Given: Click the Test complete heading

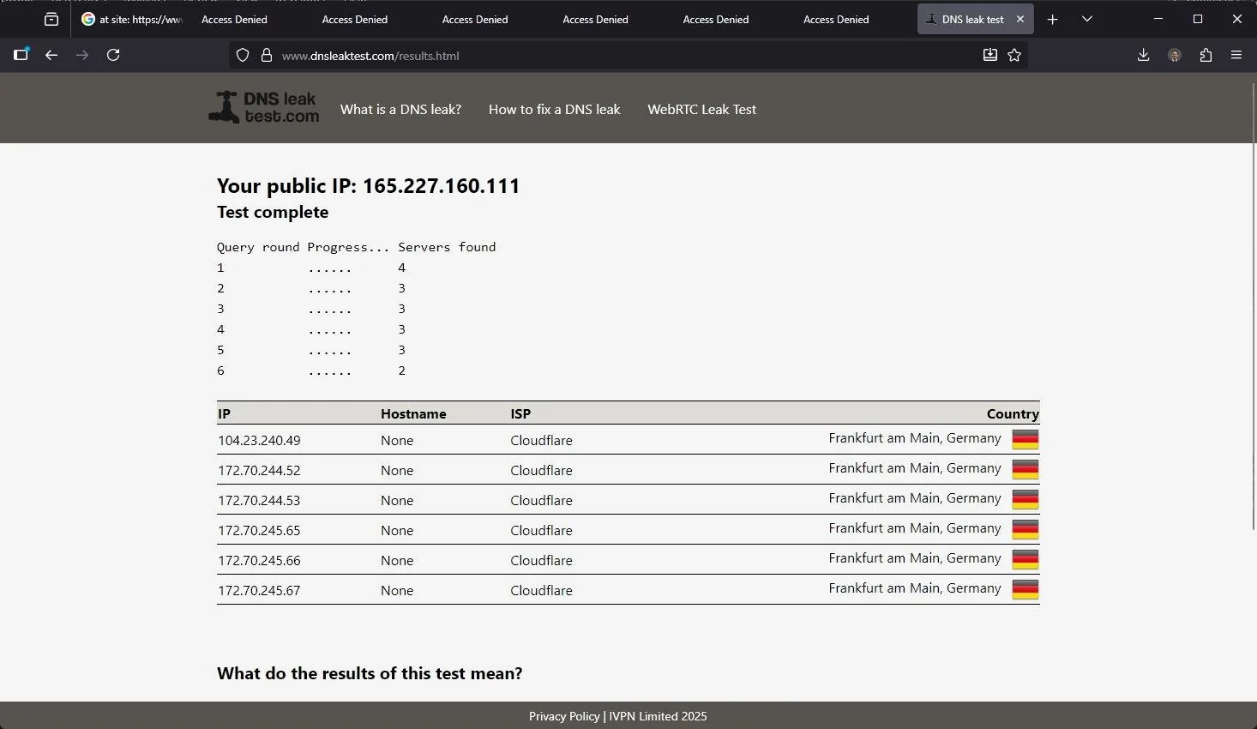Looking at the screenshot, I should point(273,212).
